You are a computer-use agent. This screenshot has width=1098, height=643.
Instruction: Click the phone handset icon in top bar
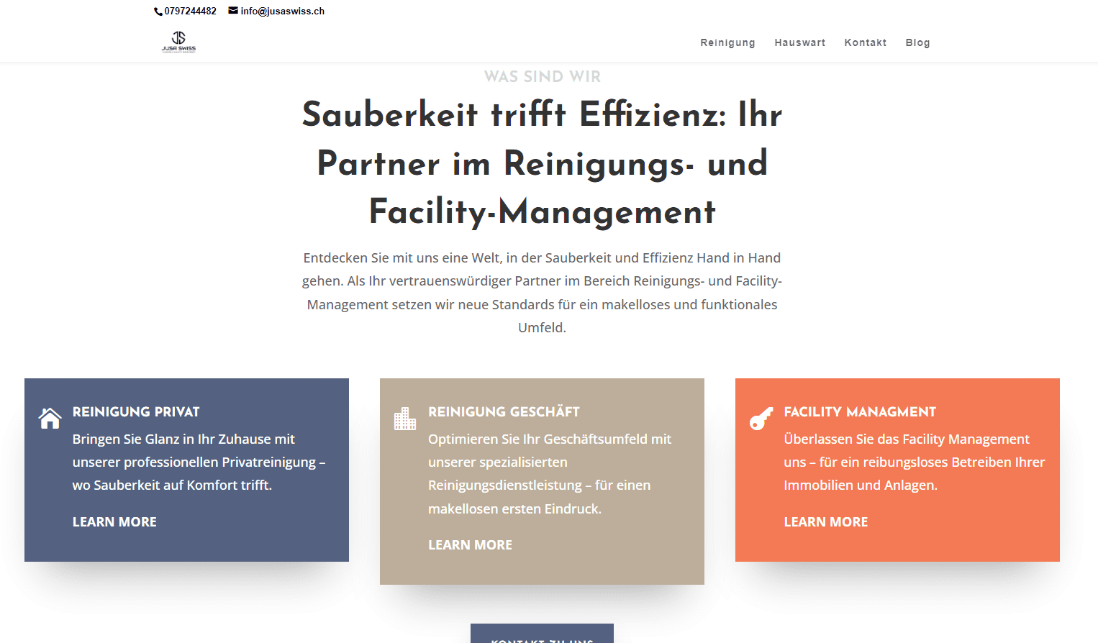click(x=158, y=12)
